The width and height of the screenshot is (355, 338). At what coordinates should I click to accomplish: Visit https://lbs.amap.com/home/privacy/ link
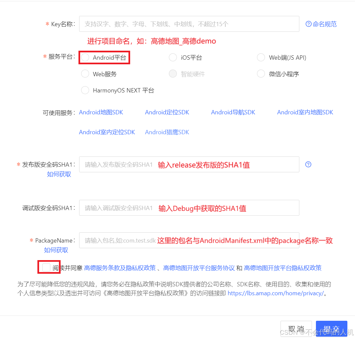click(x=276, y=293)
